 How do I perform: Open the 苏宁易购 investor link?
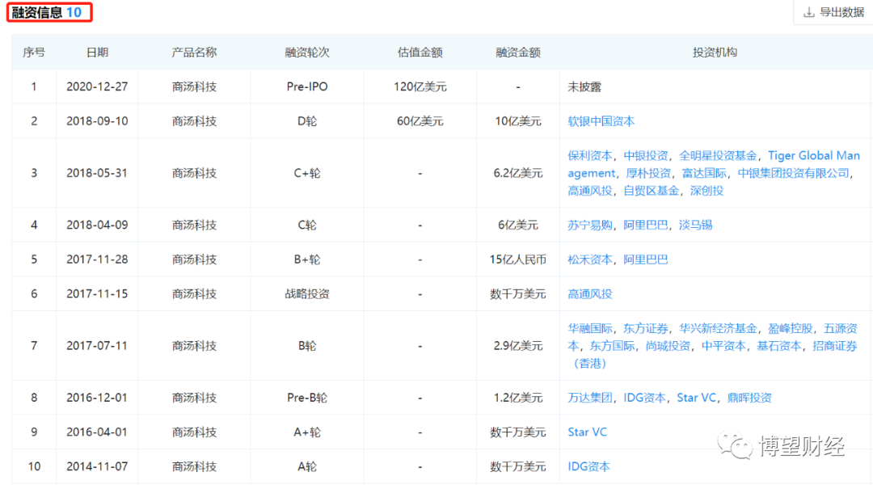coord(589,225)
